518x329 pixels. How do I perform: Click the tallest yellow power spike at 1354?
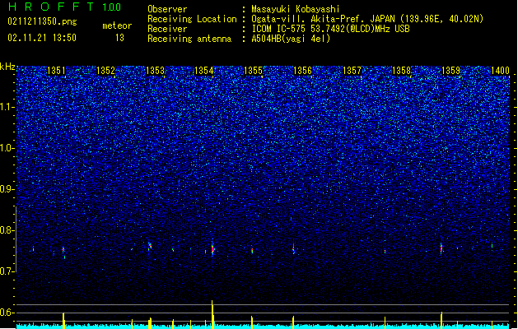click(212, 314)
